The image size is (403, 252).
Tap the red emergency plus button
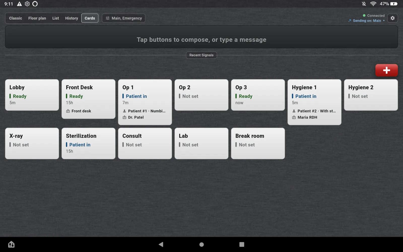tap(386, 70)
